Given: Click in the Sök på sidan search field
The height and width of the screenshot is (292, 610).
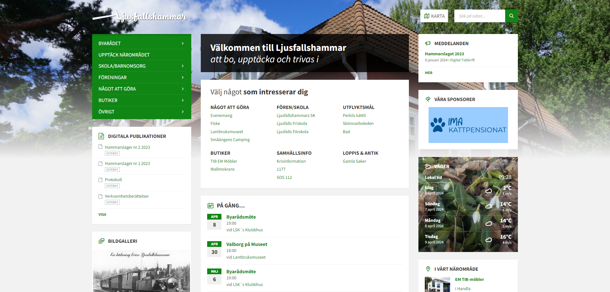Looking at the screenshot, I should tap(479, 16).
